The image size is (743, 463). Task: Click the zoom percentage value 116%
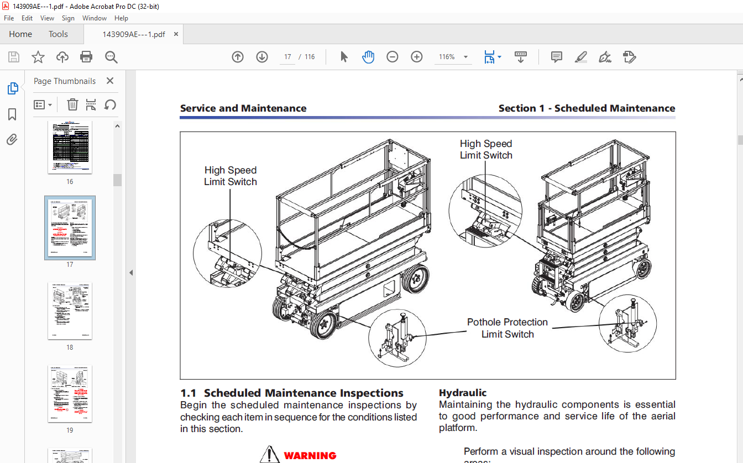click(447, 57)
